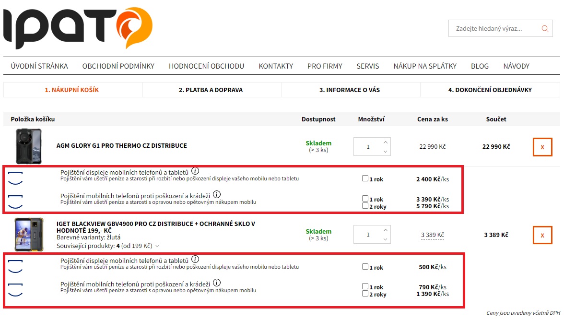Click Pojištění mobilních telefonů title under AGM
564x320 pixels.
coord(135,196)
